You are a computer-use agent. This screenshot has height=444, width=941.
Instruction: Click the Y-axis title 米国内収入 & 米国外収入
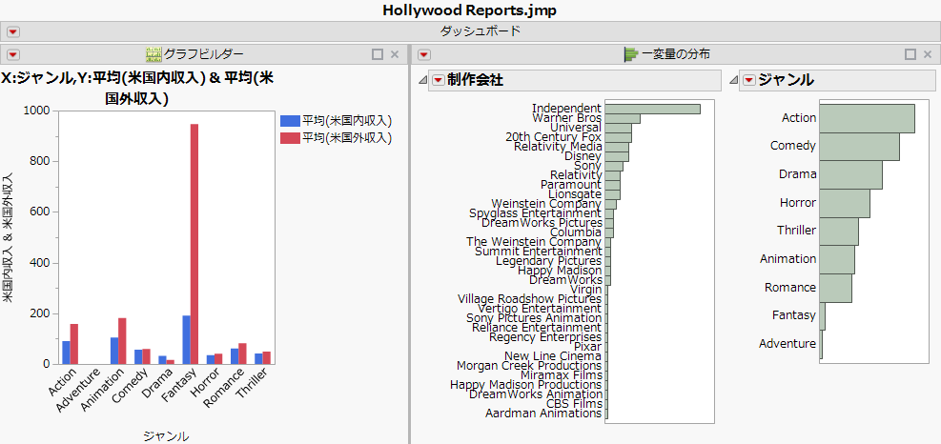click(8, 237)
